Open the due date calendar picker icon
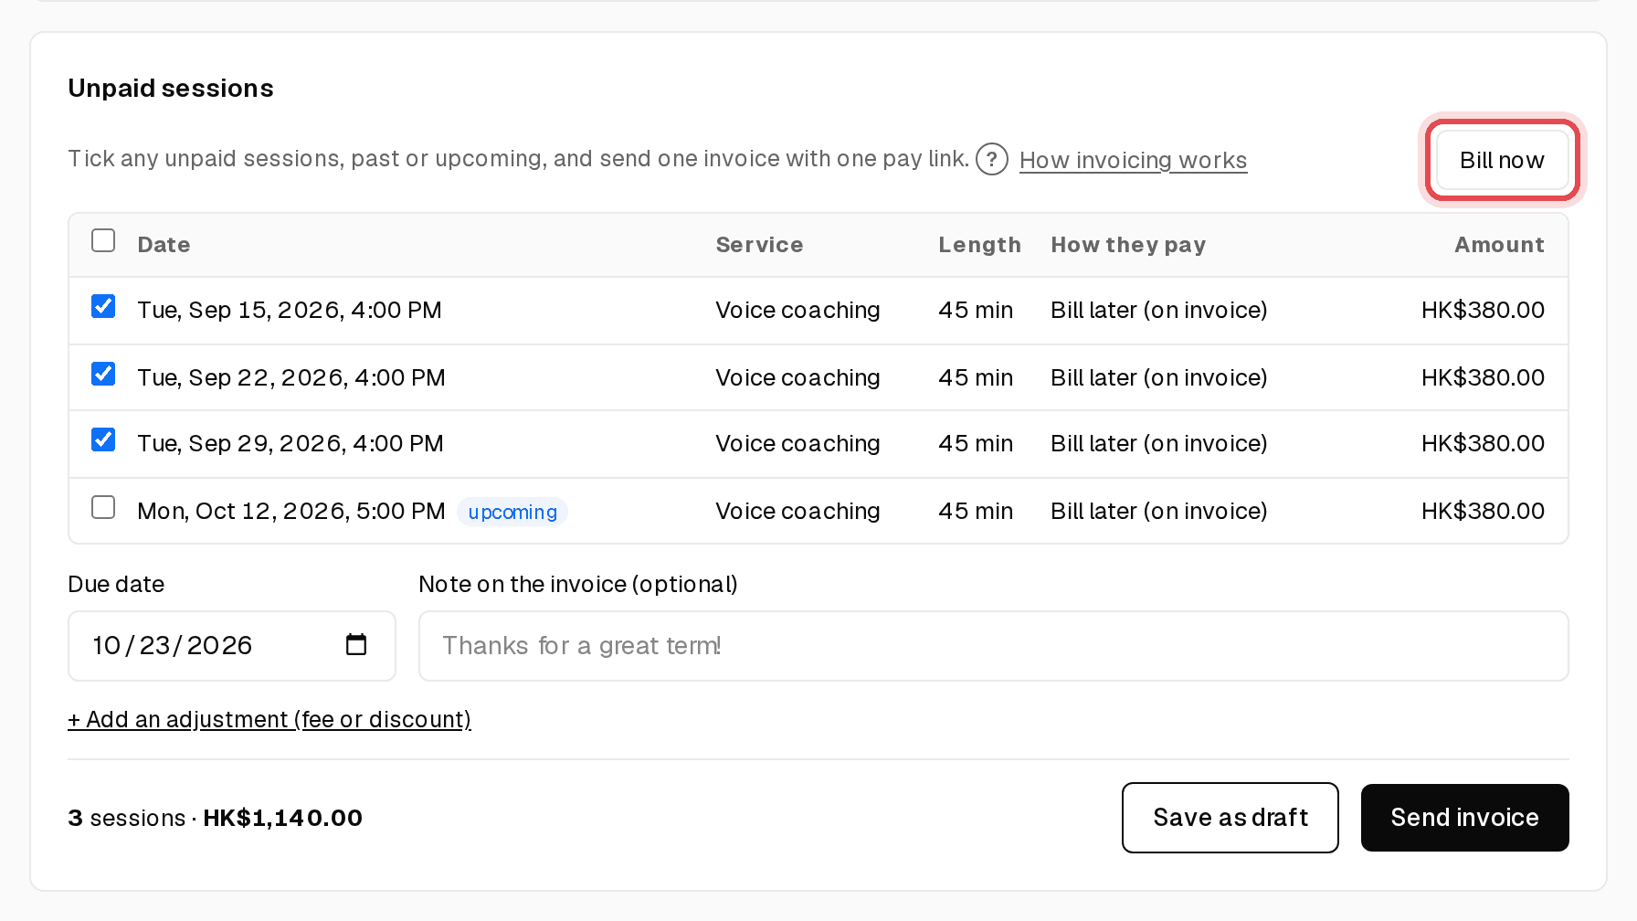 coord(356,645)
